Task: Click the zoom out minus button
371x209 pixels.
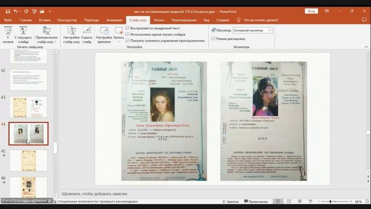Action: pyautogui.click(x=319, y=201)
